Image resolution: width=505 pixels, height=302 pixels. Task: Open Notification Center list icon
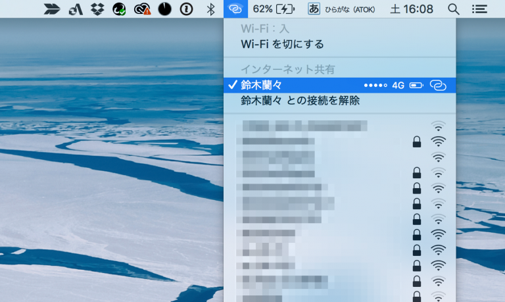[481, 9]
